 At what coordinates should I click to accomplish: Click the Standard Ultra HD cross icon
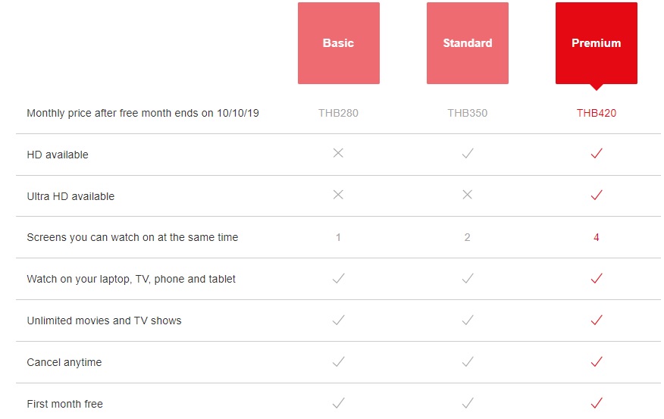[x=467, y=195]
